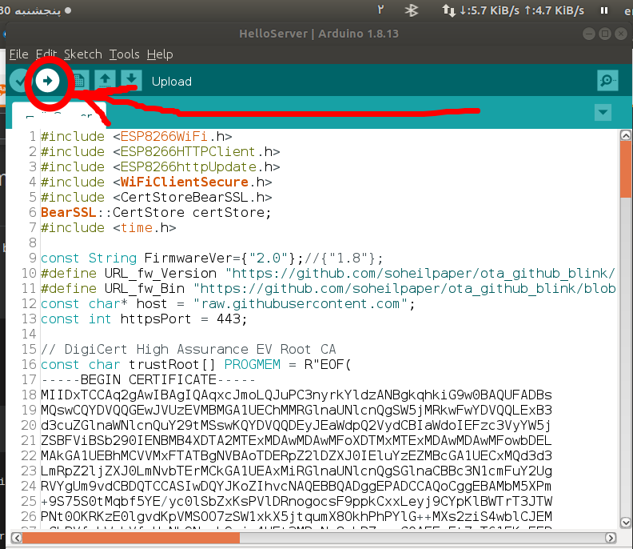Viewport: 633px width, 549px height.
Task: Click certificate line starting MQswCQYDVQQG
Action: (297, 410)
